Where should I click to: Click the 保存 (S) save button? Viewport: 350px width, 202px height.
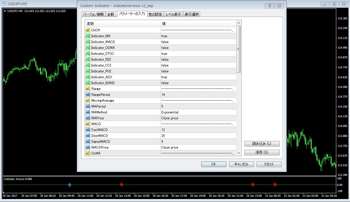(x=262, y=152)
